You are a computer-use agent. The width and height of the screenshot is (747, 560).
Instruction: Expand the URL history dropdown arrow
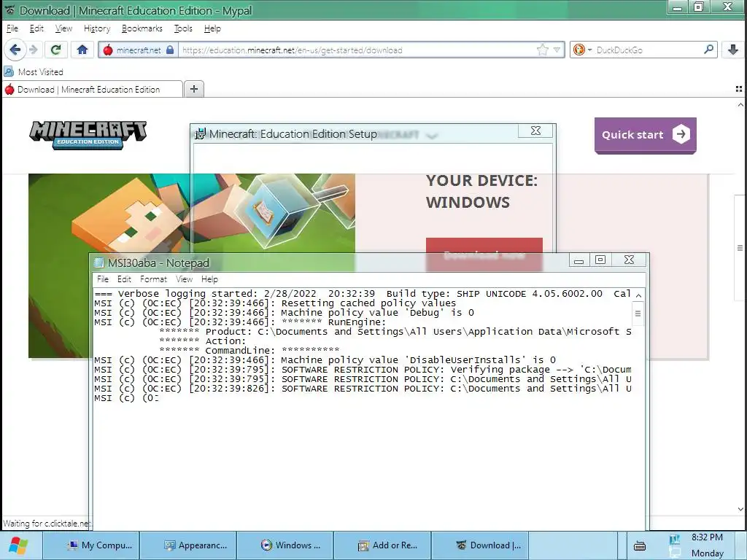(557, 50)
